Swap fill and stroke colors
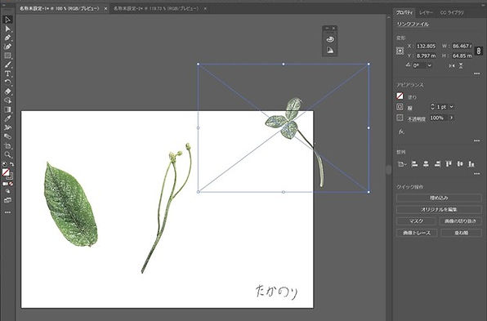 click(x=11, y=164)
